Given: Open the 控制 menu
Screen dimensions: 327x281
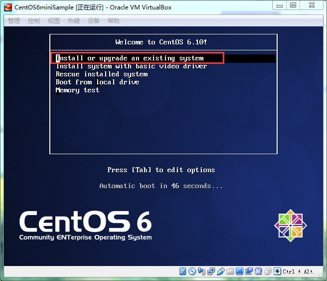Looking at the screenshot, I should [x=33, y=20].
